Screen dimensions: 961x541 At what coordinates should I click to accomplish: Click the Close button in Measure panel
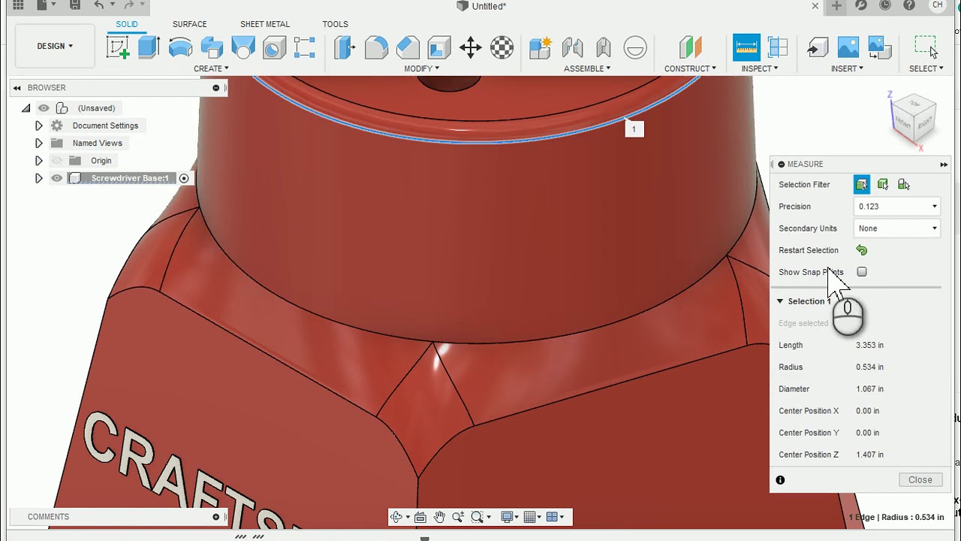tap(920, 480)
